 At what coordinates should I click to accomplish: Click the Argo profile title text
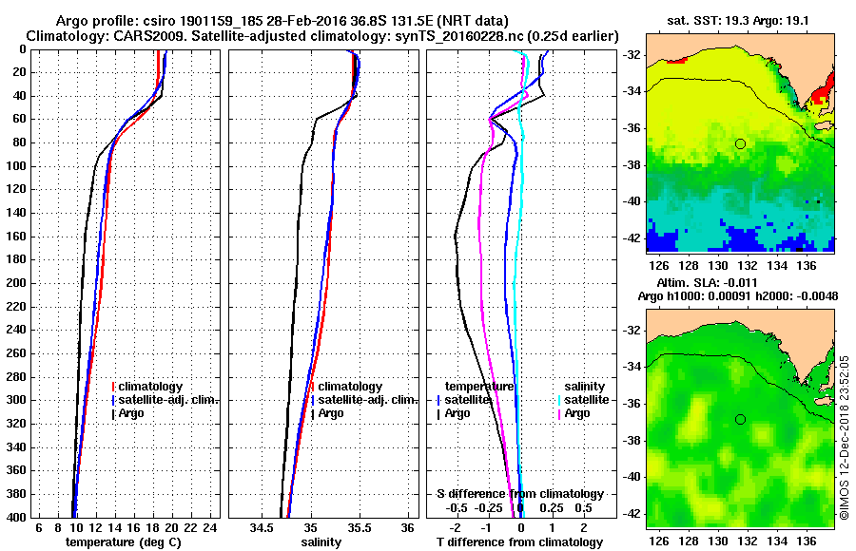282,21
